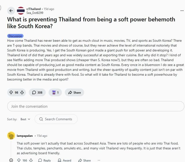
Task: Upvote lampapalan's comment
Action: [x=19, y=160]
